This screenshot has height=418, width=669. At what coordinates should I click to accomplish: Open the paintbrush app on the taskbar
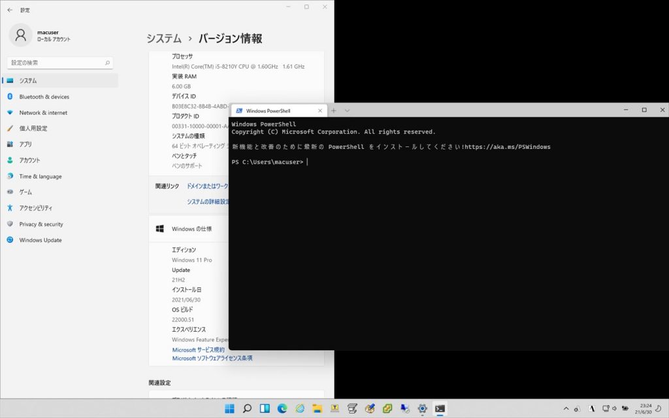(x=370, y=409)
